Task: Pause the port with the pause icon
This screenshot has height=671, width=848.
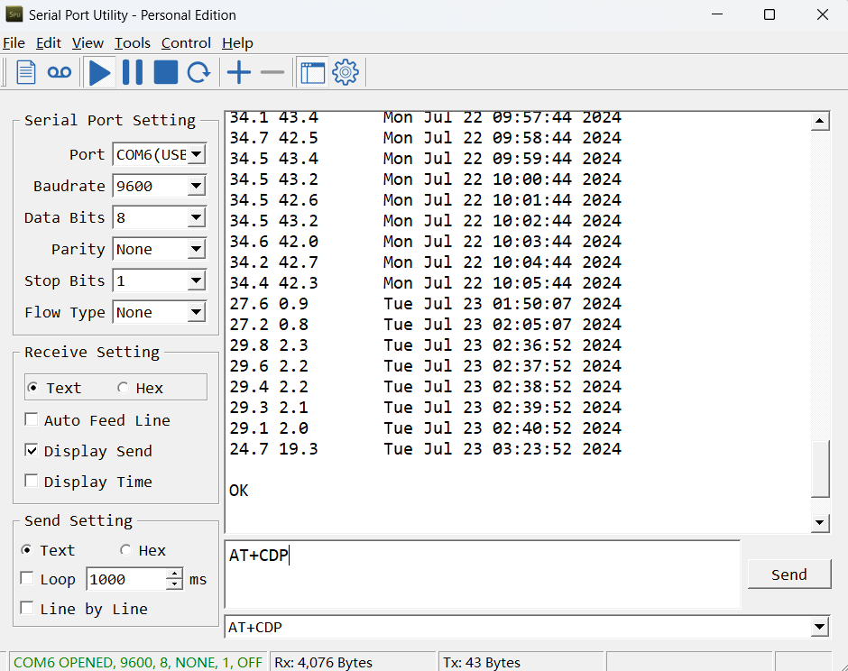Action: [133, 72]
